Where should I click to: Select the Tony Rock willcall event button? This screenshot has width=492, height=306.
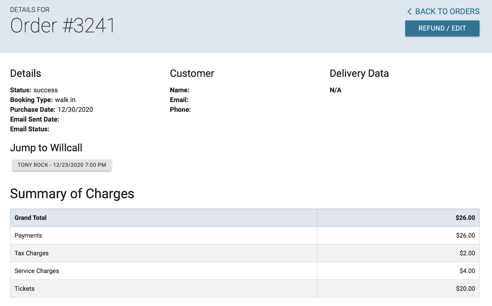point(61,165)
